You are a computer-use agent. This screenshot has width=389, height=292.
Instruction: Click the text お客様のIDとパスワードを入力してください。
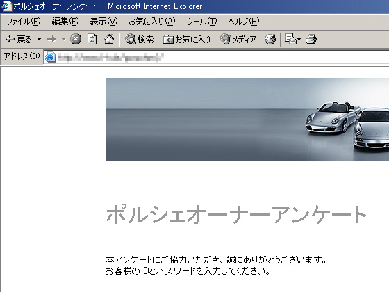point(188,270)
